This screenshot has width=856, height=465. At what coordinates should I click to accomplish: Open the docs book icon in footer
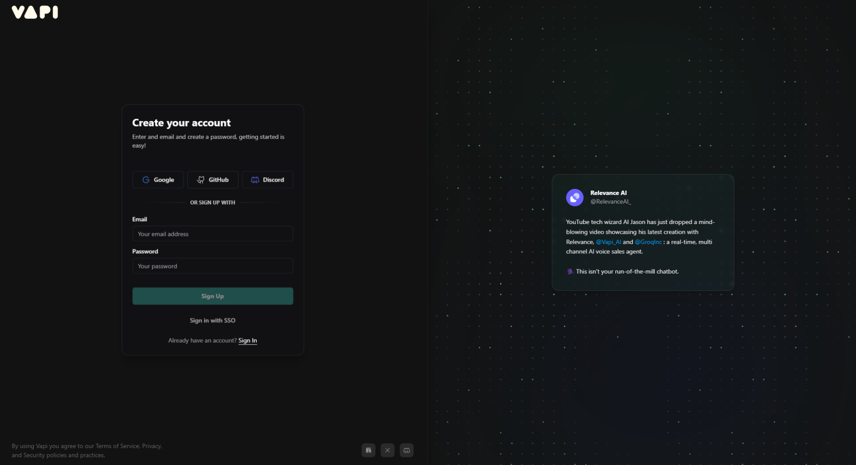(x=368, y=450)
